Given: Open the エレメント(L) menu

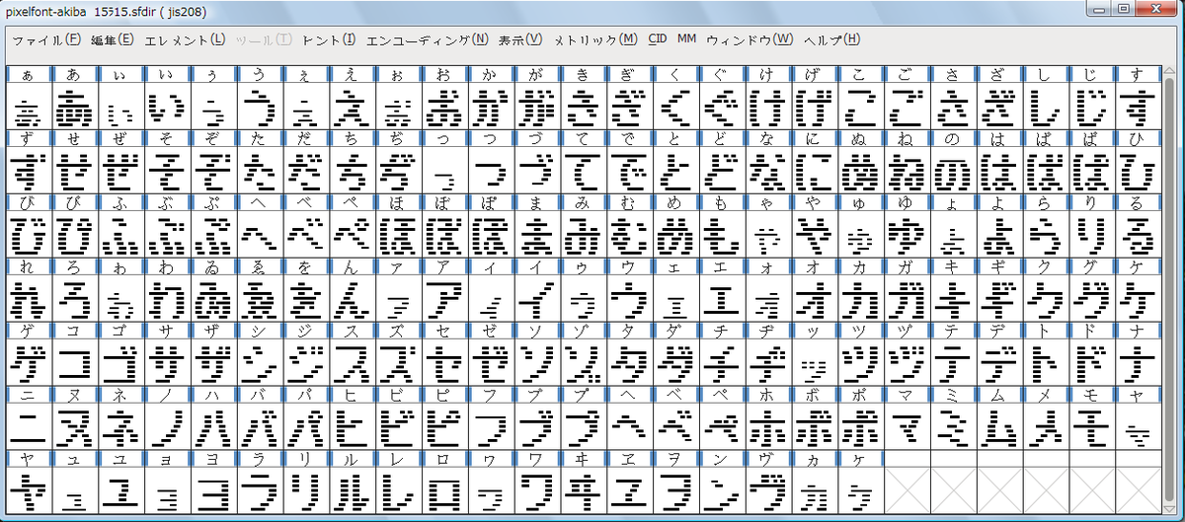Looking at the screenshot, I should (x=185, y=40).
